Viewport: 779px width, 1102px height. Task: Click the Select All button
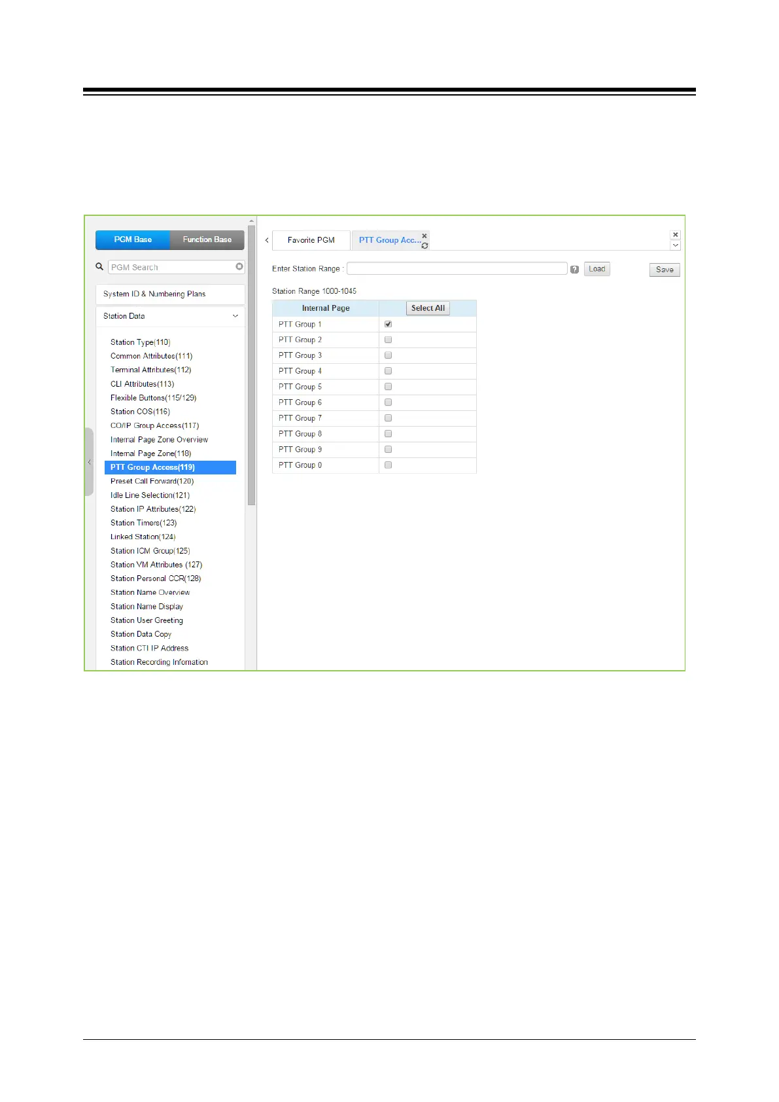click(x=428, y=308)
